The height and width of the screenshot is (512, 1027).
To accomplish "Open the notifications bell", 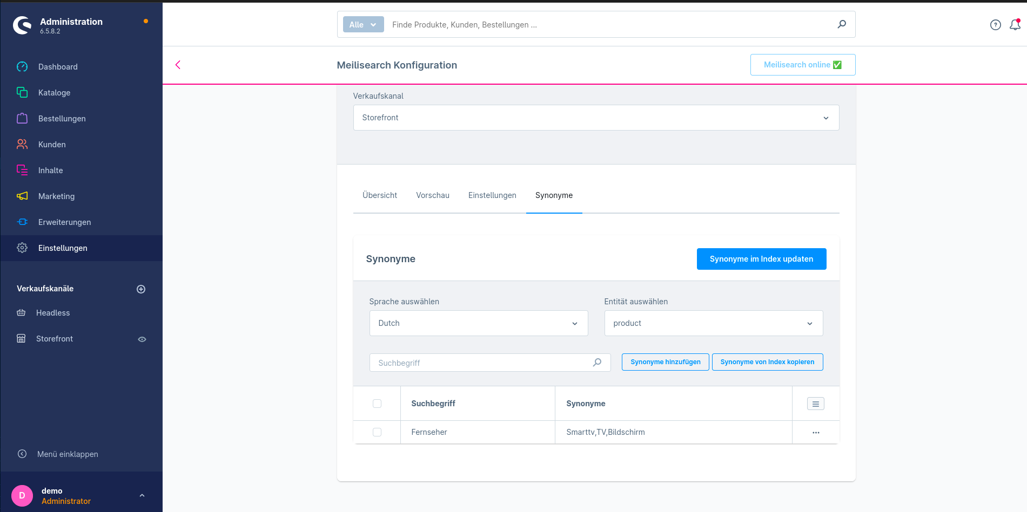I will [1015, 25].
